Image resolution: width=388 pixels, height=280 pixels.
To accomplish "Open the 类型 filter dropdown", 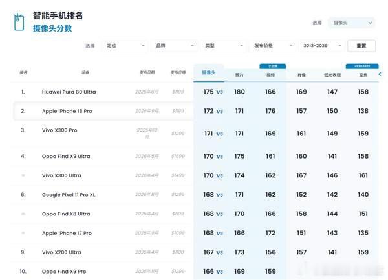I will (224, 46).
